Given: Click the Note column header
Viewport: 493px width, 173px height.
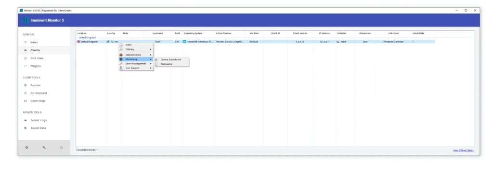Looking at the screenshot, I should pyautogui.click(x=126, y=33).
